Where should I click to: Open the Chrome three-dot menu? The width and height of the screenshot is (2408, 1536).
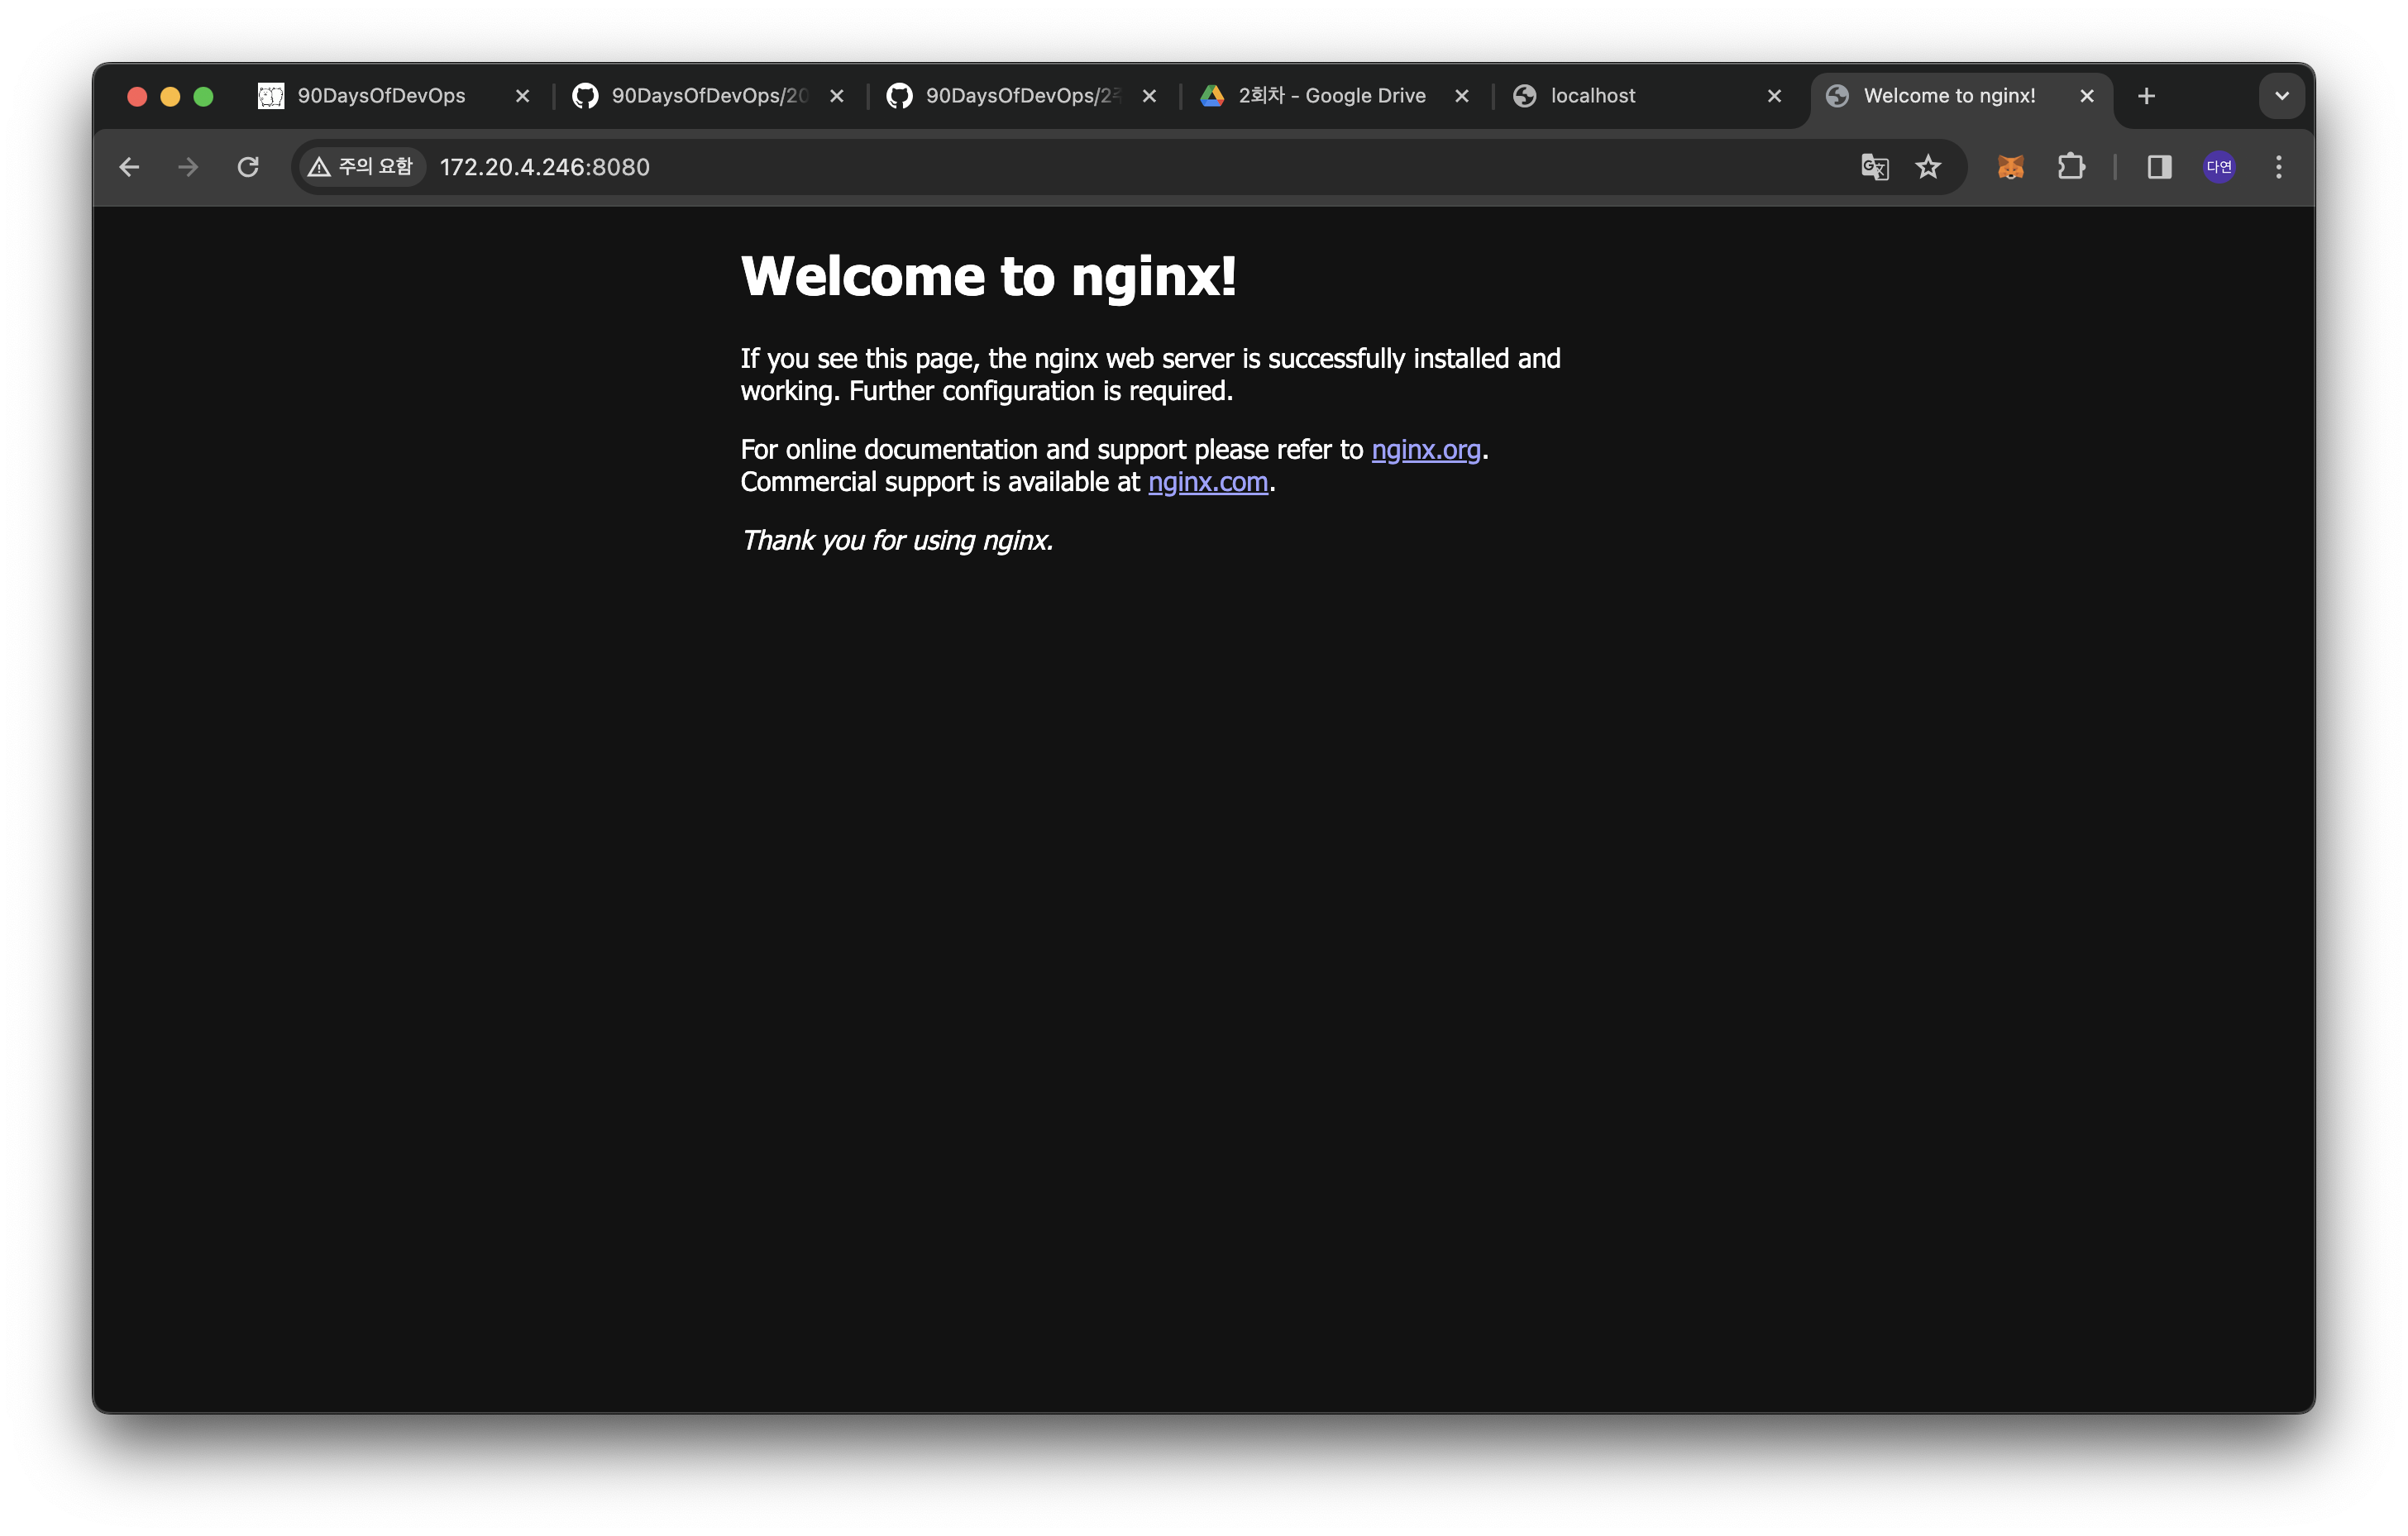pyautogui.click(x=2279, y=167)
